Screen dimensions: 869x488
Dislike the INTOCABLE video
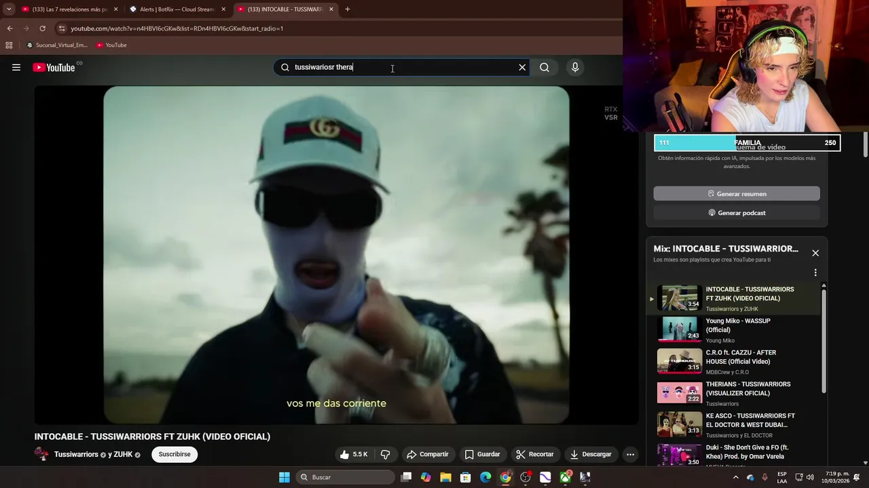[x=385, y=454]
